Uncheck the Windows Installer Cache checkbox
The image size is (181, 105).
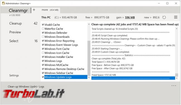coord(43,57)
